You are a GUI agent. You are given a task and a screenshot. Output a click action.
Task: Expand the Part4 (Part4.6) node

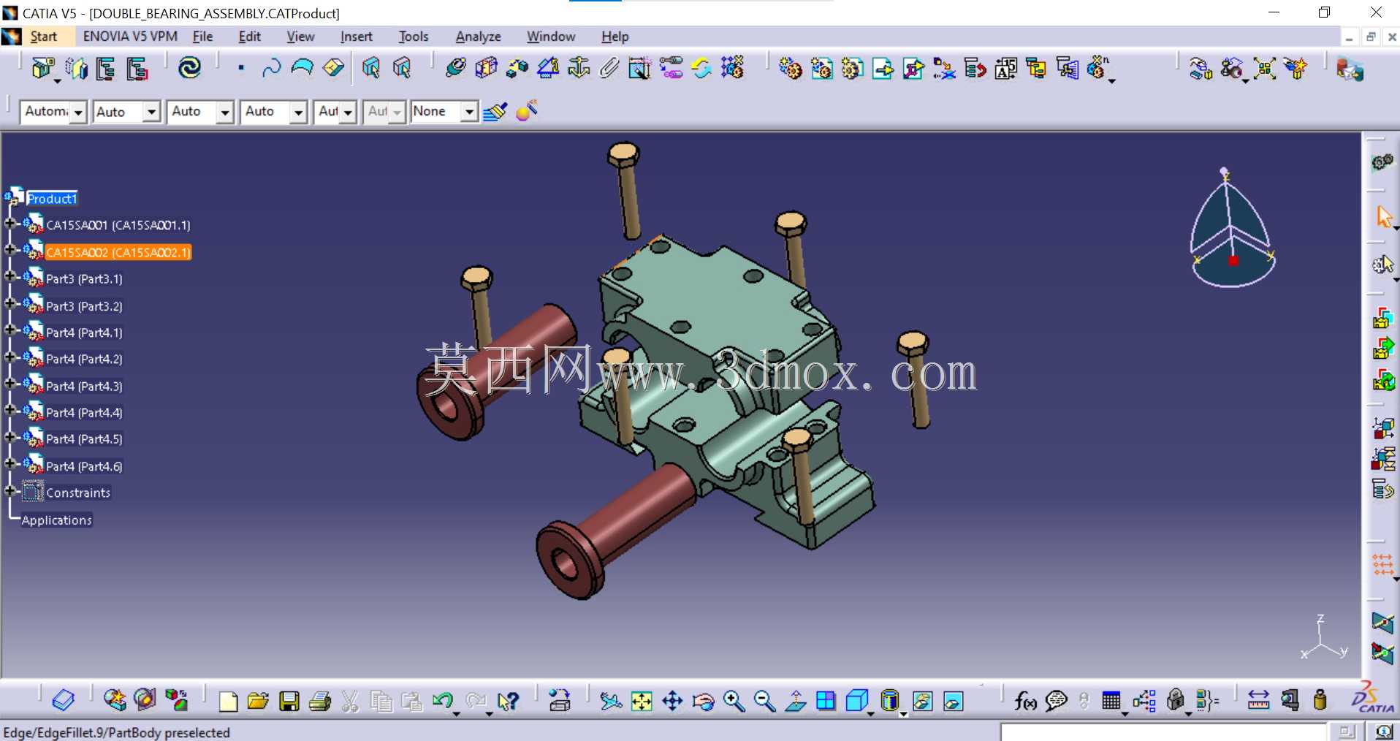point(10,465)
